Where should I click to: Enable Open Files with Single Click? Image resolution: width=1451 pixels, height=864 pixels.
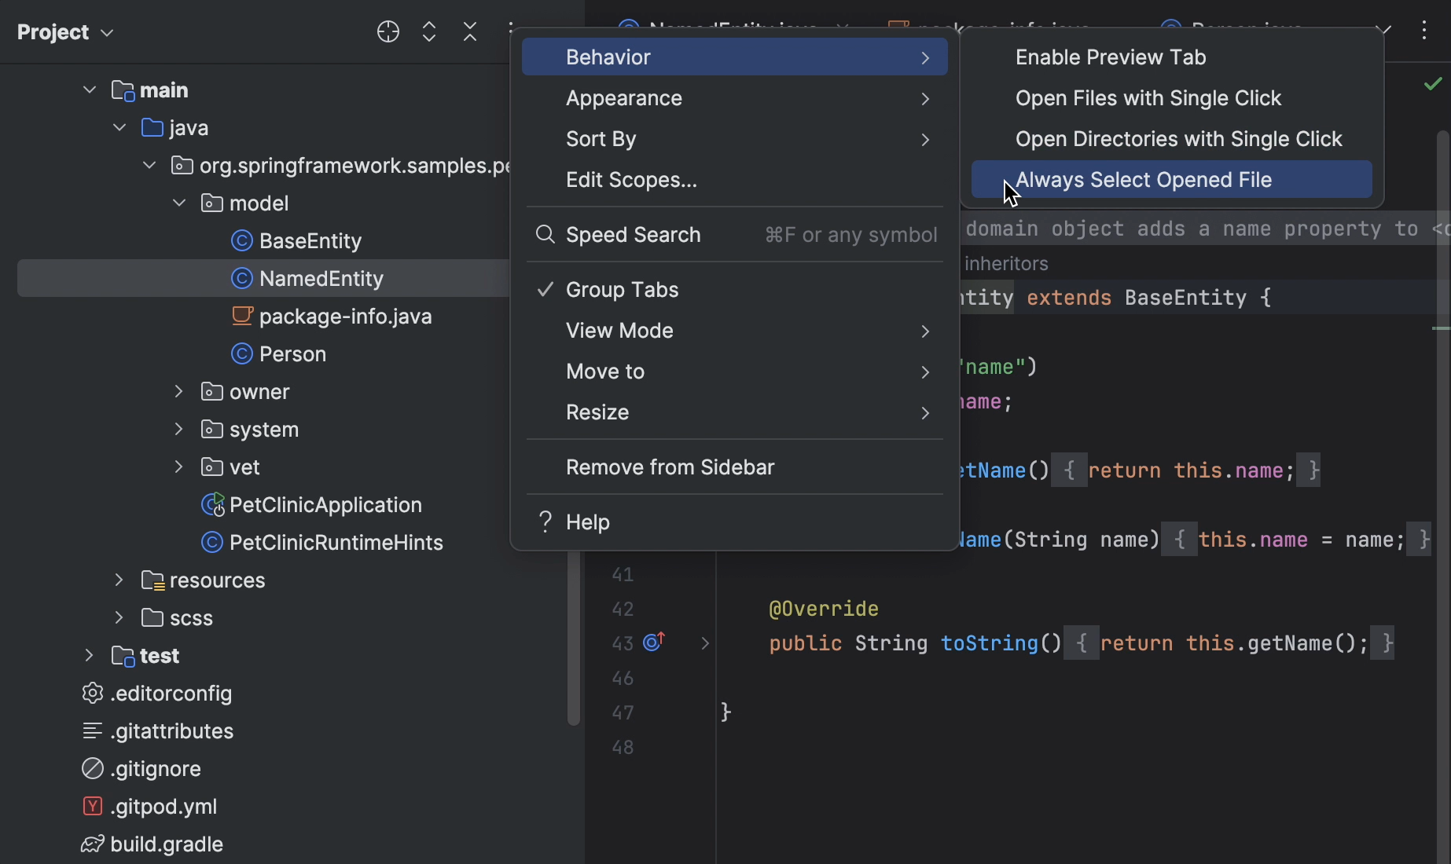[1148, 98]
